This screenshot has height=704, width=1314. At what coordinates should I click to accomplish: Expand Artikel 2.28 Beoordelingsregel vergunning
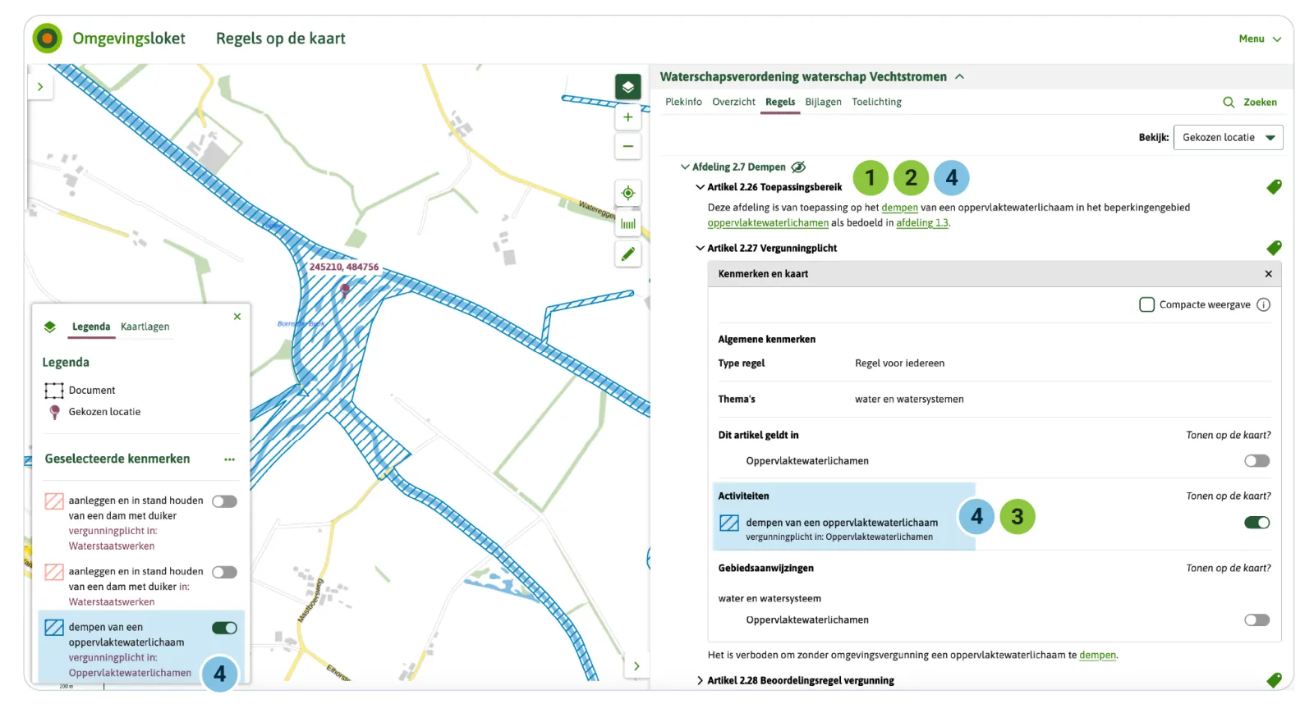700,680
